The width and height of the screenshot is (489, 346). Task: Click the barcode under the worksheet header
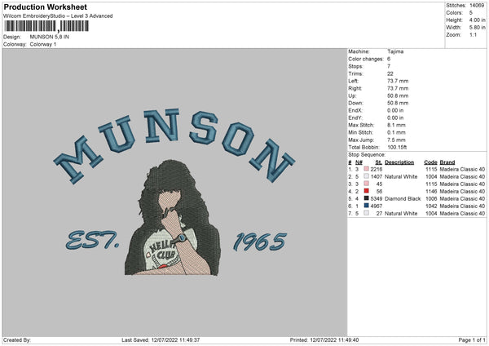click(46, 26)
